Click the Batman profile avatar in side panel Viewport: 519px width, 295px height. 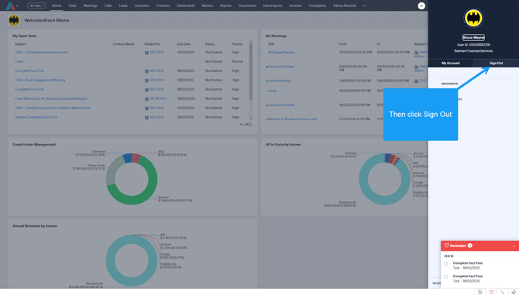pyautogui.click(x=473, y=18)
